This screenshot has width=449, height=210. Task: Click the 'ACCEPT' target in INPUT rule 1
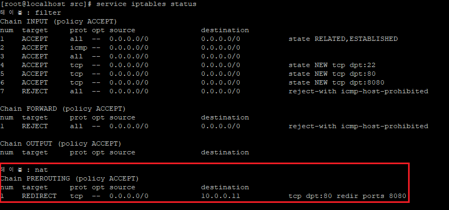[34, 39]
